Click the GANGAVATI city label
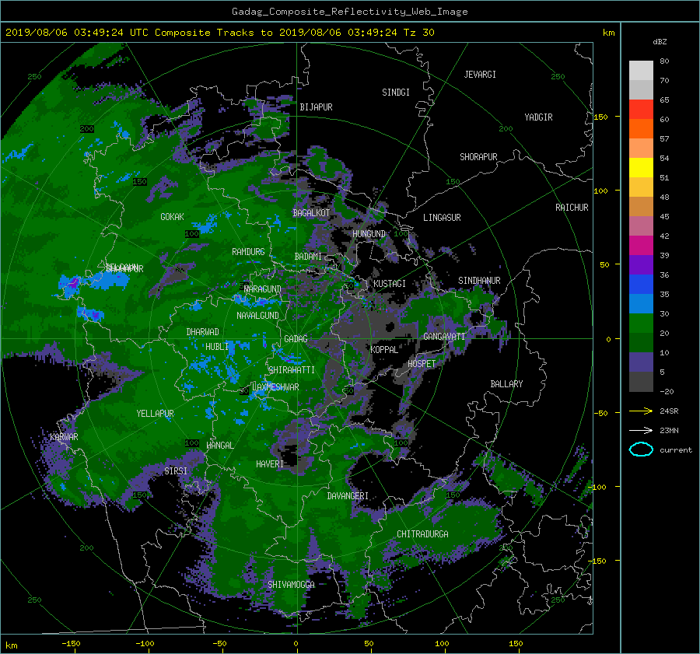The height and width of the screenshot is (654, 700). (x=444, y=337)
